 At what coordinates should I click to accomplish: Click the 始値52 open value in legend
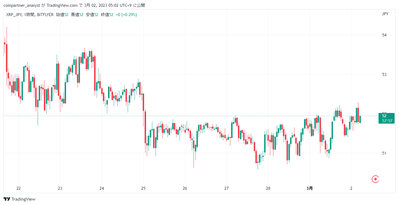click(62, 15)
